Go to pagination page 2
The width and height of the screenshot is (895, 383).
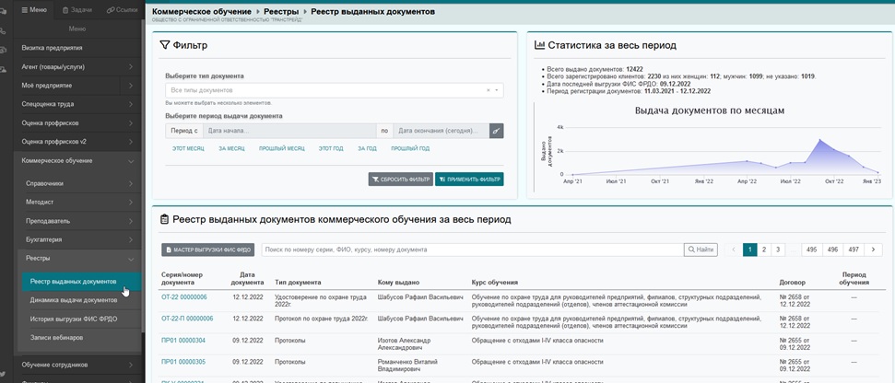pos(764,250)
